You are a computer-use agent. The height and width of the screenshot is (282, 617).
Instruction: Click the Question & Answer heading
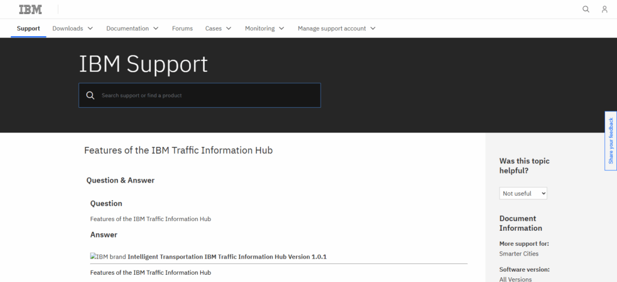[121, 180]
